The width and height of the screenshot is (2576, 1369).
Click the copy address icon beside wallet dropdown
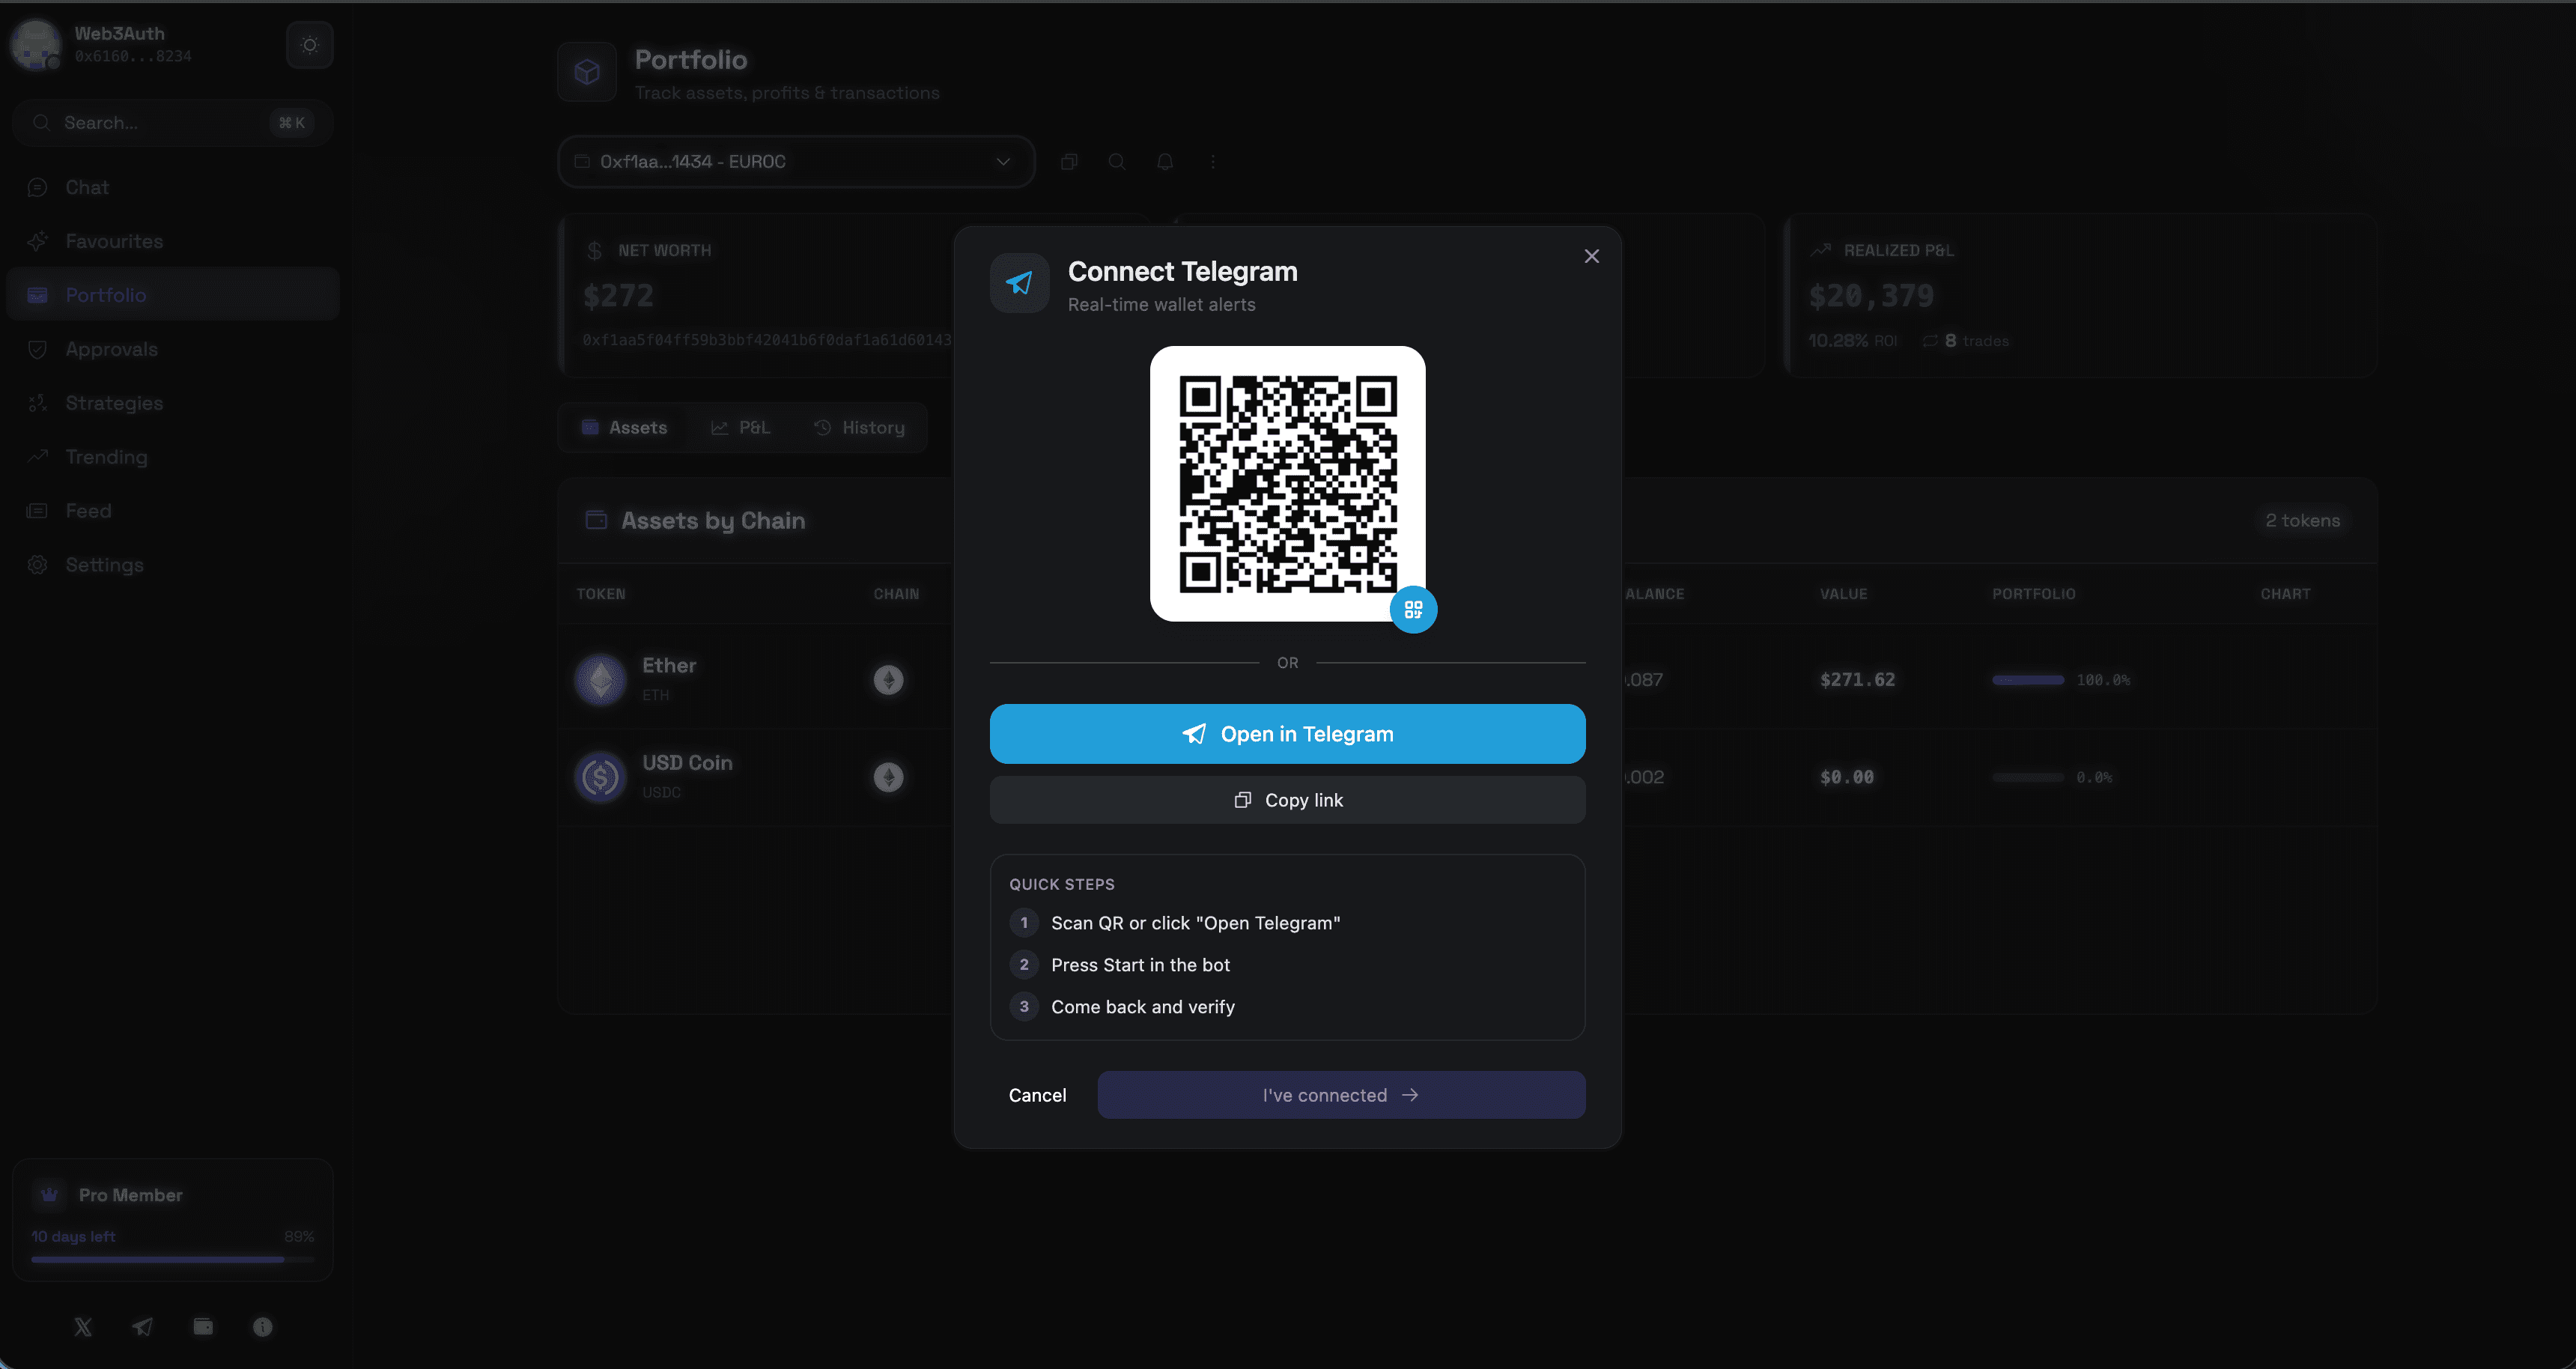[1069, 162]
